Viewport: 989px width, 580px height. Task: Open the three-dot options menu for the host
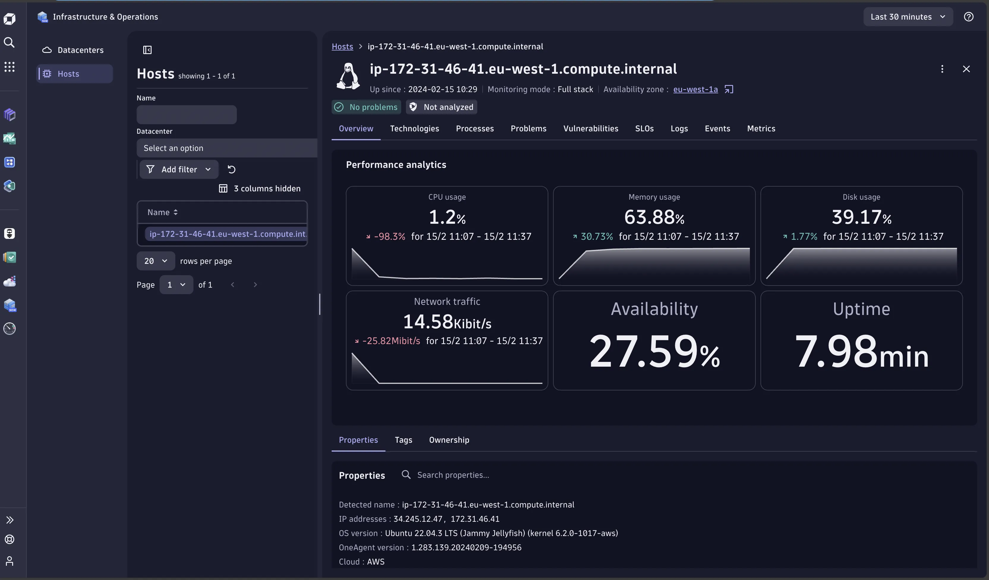[942, 69]
